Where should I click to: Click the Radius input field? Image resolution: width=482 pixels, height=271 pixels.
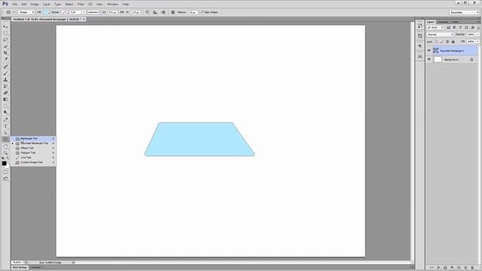click(193, 12)
